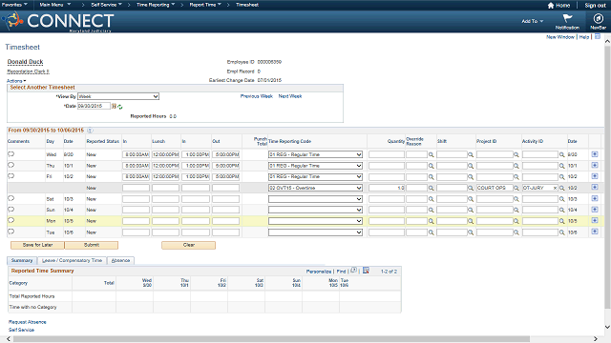Open comment bubble for Tue 10/6 row

click(x=11, y=232)
